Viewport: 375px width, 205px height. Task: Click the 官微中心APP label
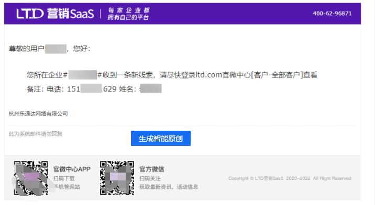pyautogui.click(x=72, y=169)
